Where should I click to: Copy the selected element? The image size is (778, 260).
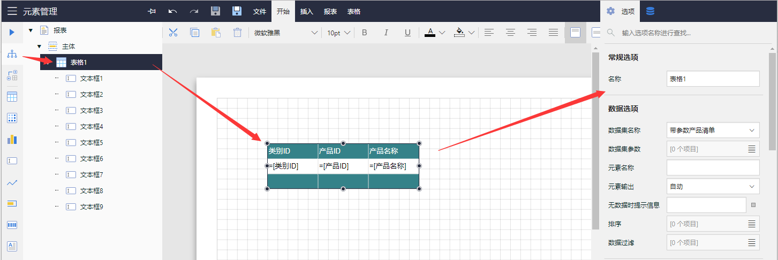point(195,33)
